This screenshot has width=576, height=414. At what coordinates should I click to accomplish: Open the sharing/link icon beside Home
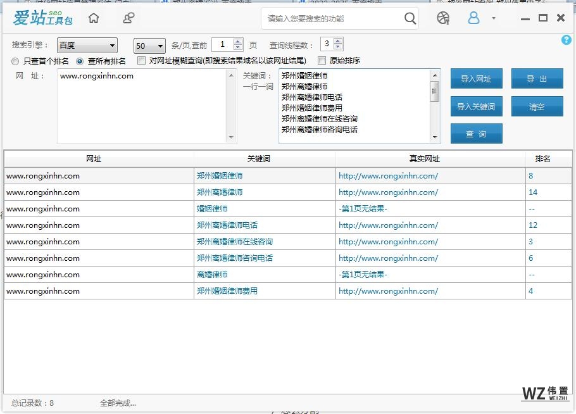[x=128, y=18]
